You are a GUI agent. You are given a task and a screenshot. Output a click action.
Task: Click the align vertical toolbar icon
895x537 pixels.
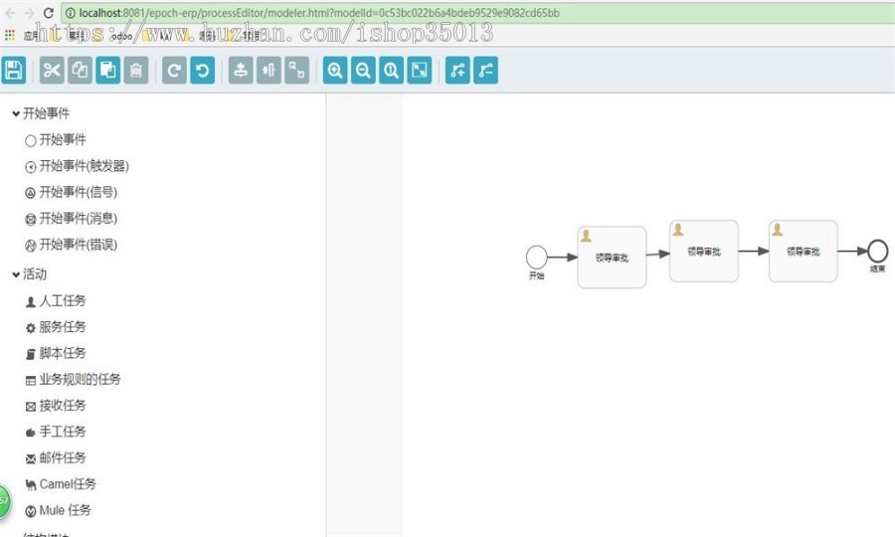coord(241,71)
